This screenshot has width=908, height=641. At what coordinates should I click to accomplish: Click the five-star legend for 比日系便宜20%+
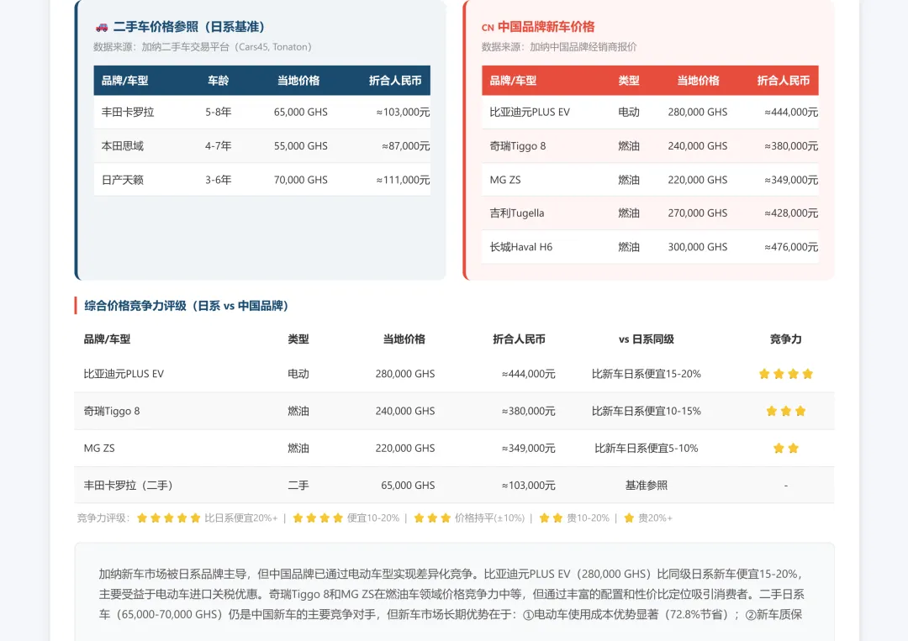coord(168,518)
